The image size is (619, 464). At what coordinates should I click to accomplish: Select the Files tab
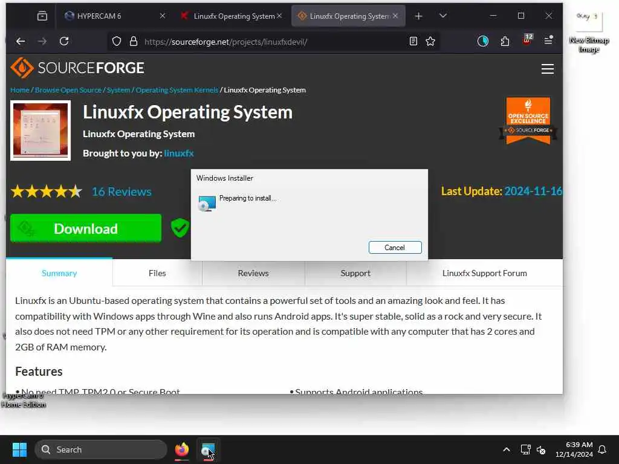157,273
